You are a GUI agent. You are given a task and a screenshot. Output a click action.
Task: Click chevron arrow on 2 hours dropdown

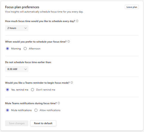(25, 28)
